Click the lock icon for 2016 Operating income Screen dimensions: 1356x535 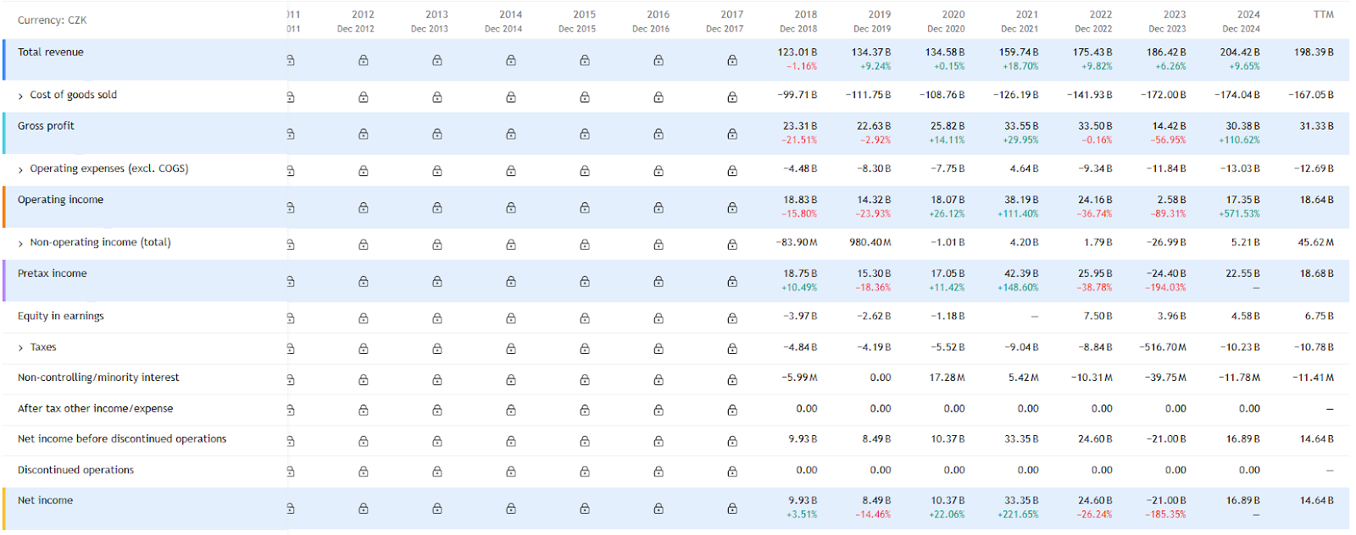click(659, 207)
